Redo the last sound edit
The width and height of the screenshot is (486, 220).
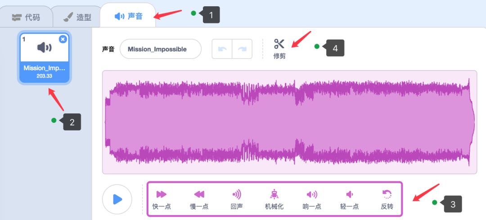(x=242, y=49)
